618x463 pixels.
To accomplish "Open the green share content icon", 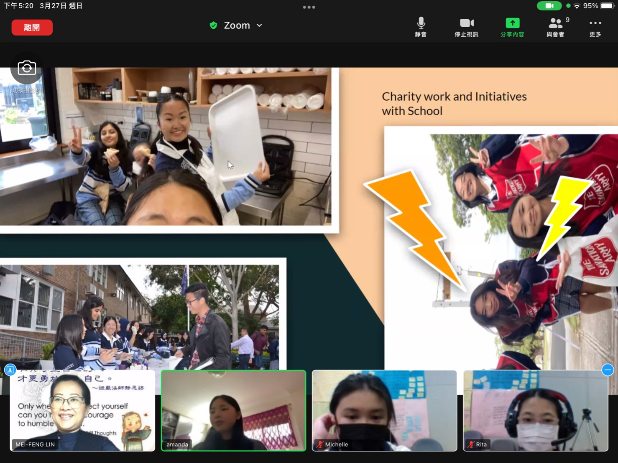I will pyautogui.click(x=512, y=27).
